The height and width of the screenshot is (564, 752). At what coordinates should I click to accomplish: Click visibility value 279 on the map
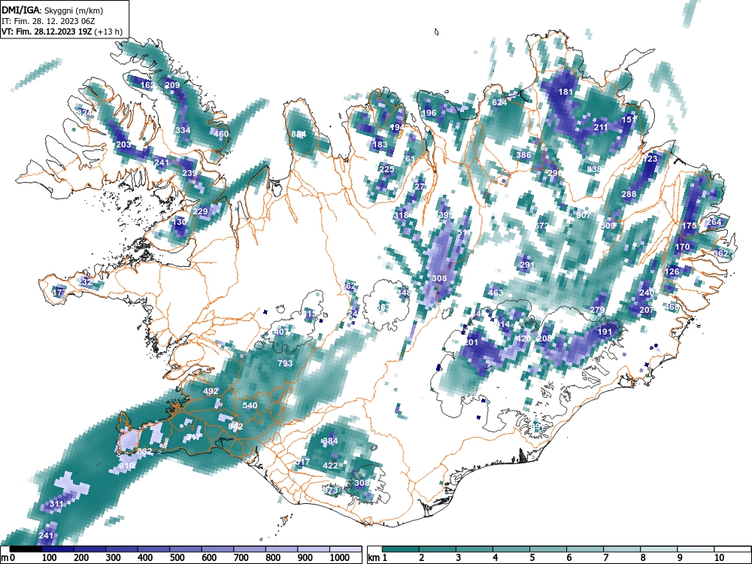[x=597, y=311]
